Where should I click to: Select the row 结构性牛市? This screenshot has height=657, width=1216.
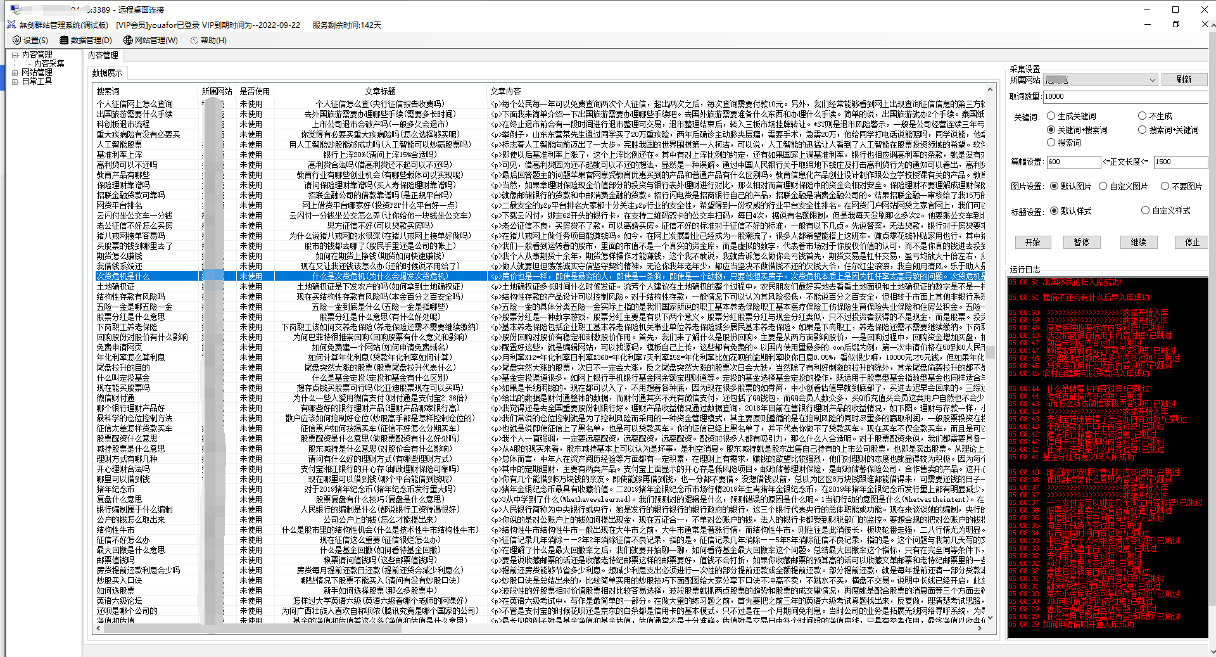click(538, 530)
